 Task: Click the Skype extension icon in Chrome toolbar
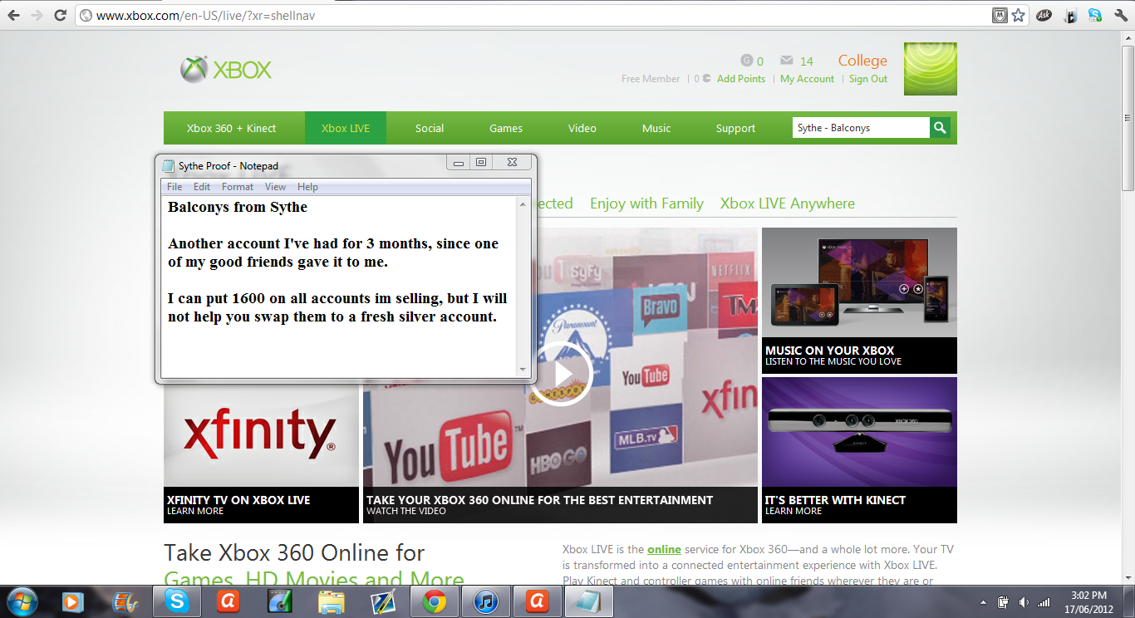tap(1095, 15)
